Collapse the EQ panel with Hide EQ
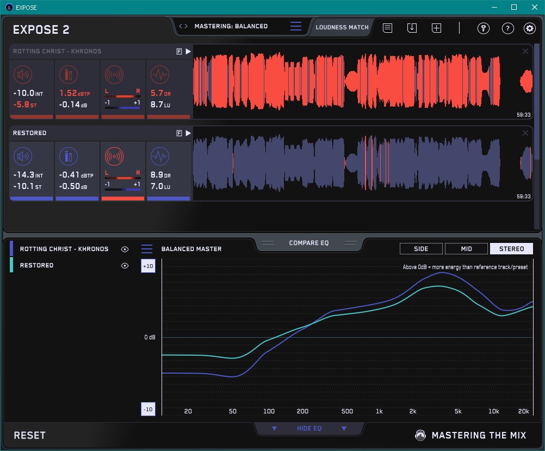Screen dimensions: 545x451 click(x=308, y=429)
